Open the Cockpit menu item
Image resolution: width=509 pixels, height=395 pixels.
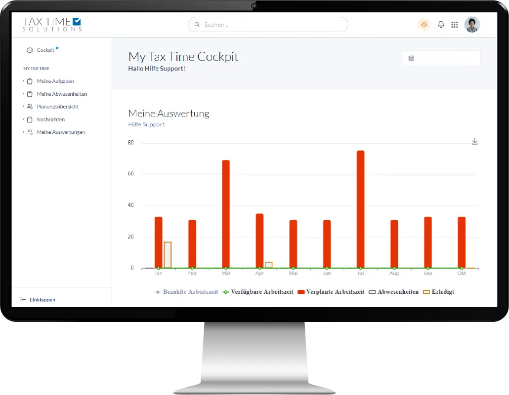[45, 50]
